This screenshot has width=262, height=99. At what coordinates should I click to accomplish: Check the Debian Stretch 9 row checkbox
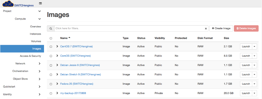click(x=51, y=75)
